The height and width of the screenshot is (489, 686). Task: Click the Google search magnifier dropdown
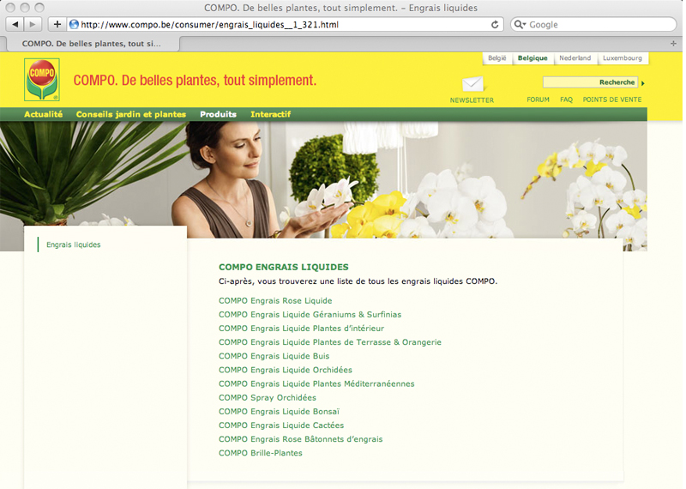coord(521,24)
